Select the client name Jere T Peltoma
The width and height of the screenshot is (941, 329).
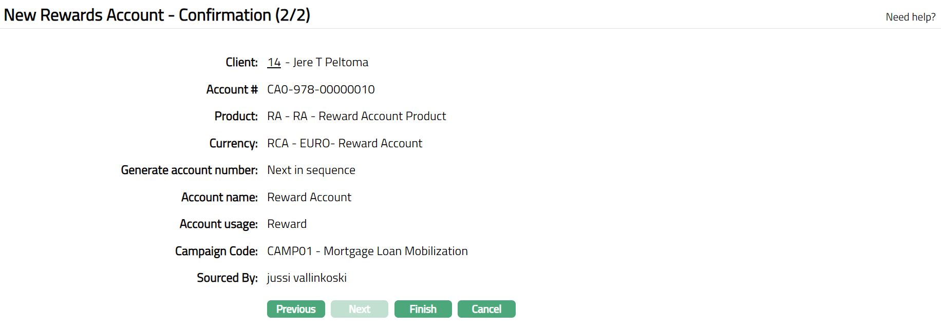coord(331,63)
